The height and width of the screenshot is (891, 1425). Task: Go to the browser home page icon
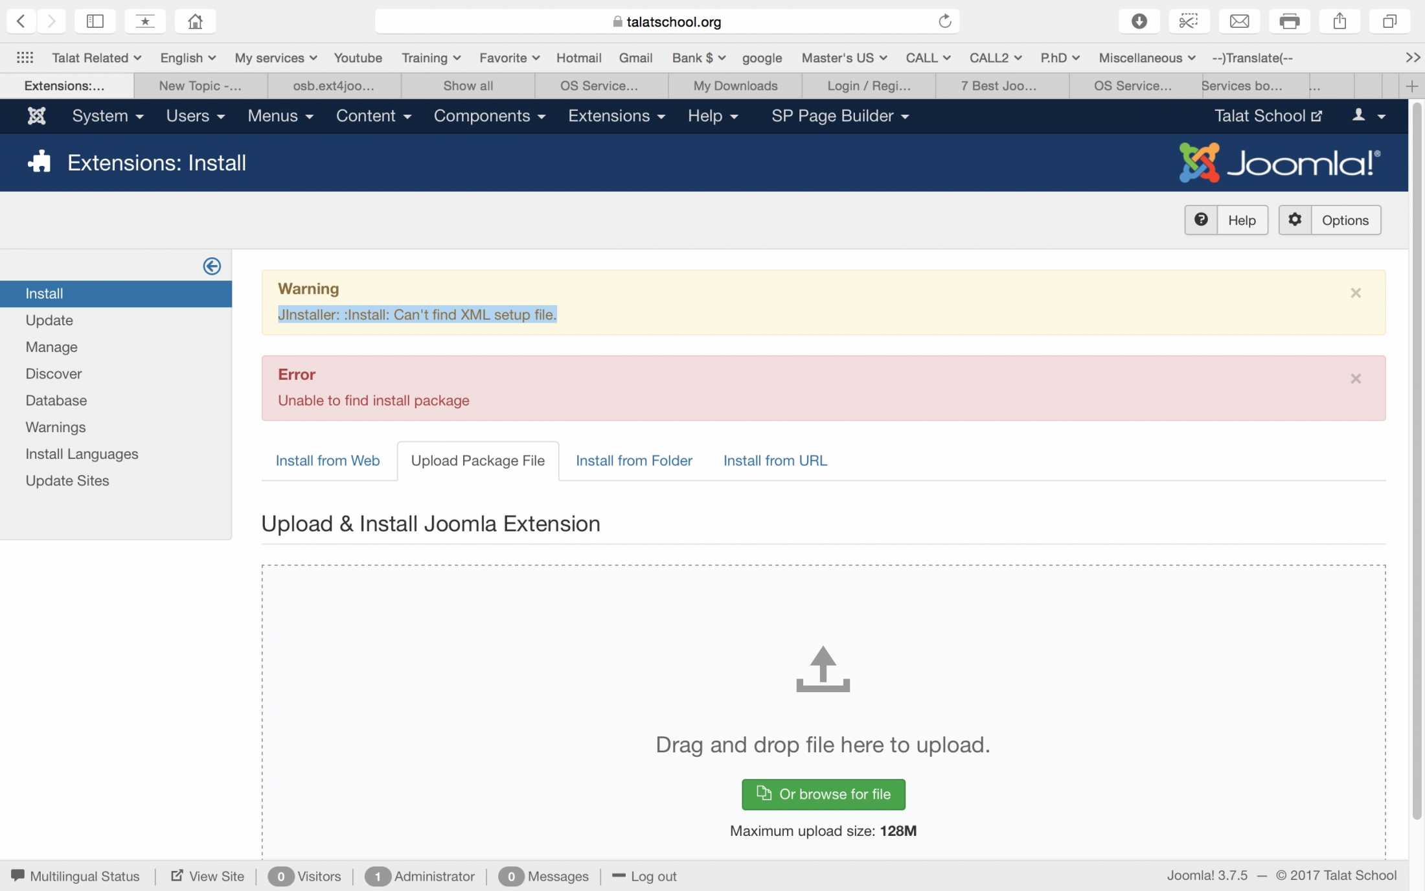click(x=195, y=21)
